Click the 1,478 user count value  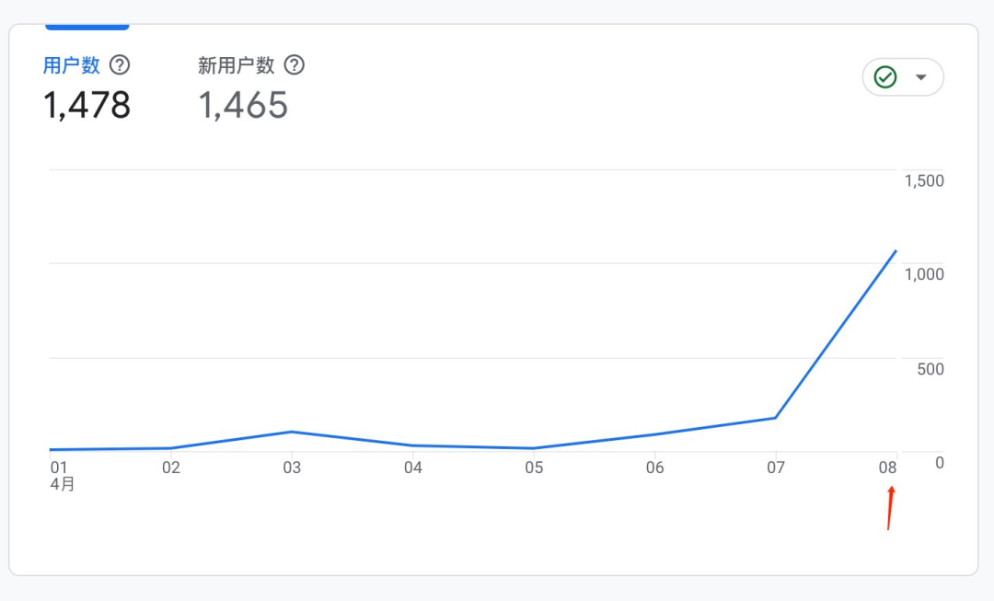(87, 105)
